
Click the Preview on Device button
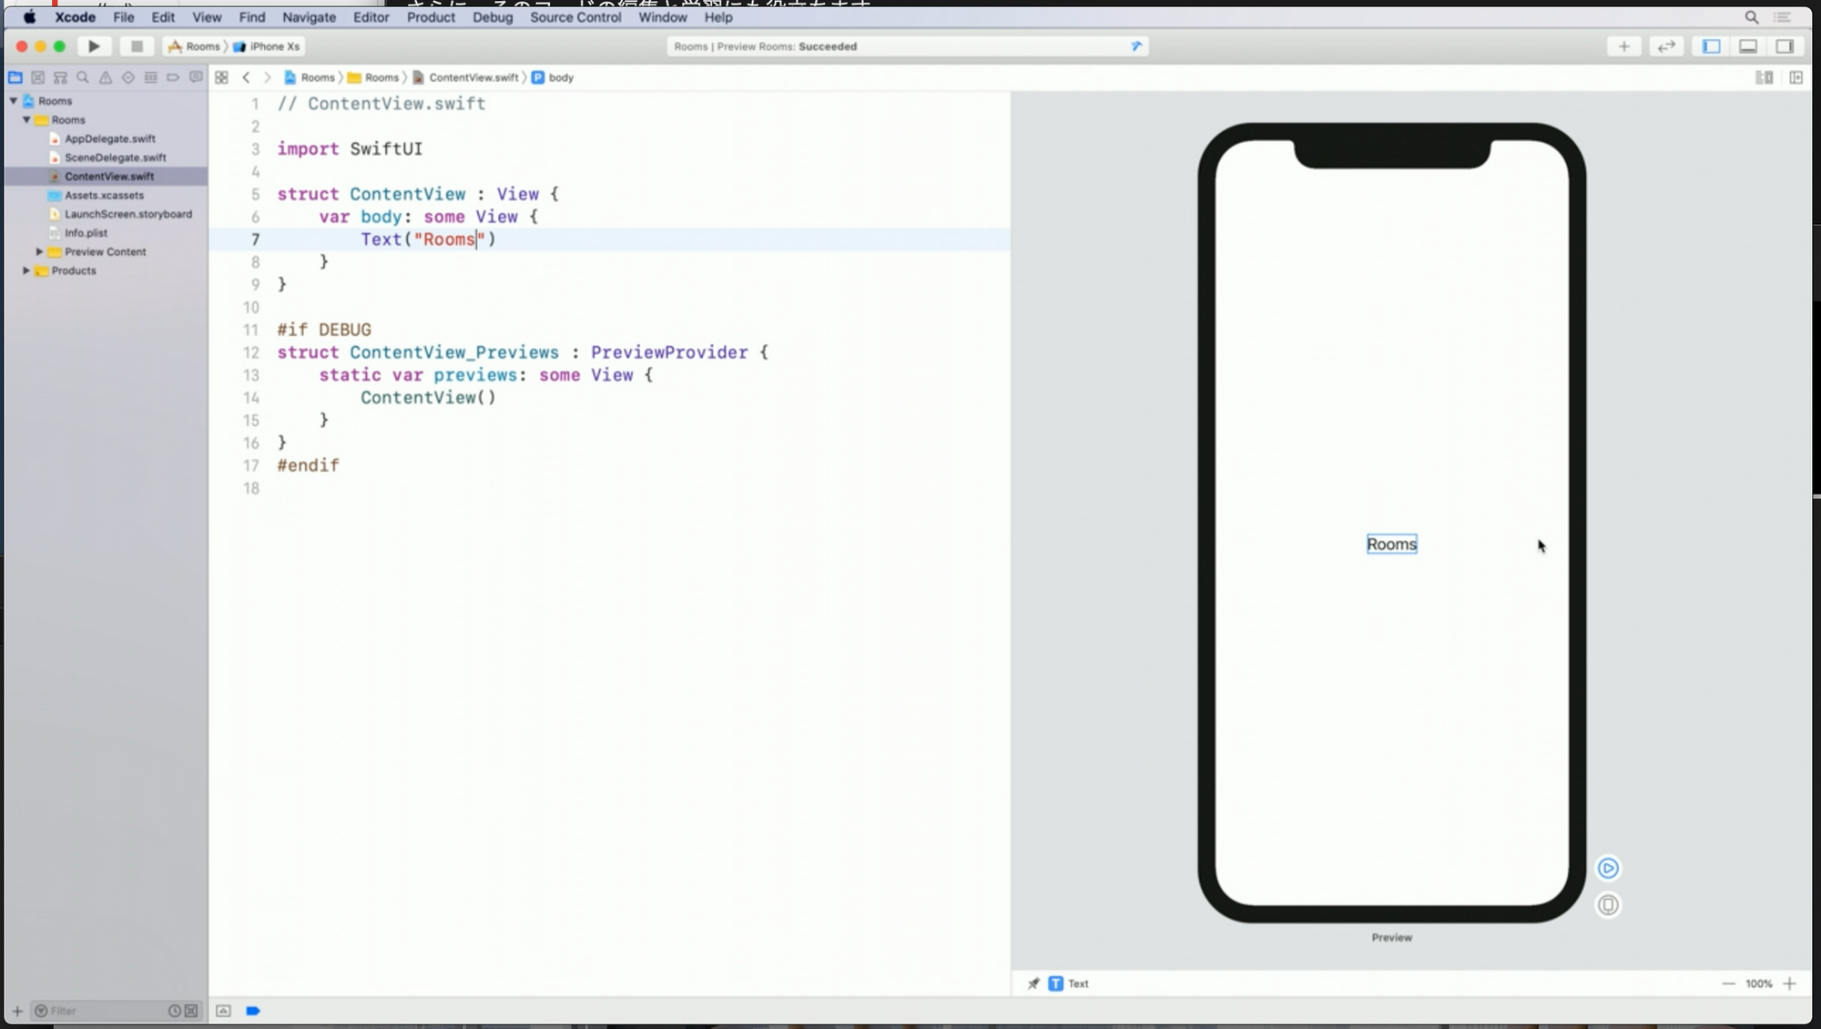point(1608,905)
